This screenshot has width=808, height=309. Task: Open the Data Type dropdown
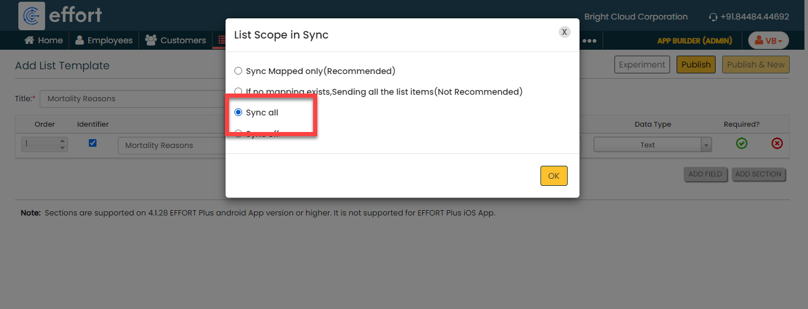coord(652,144)
